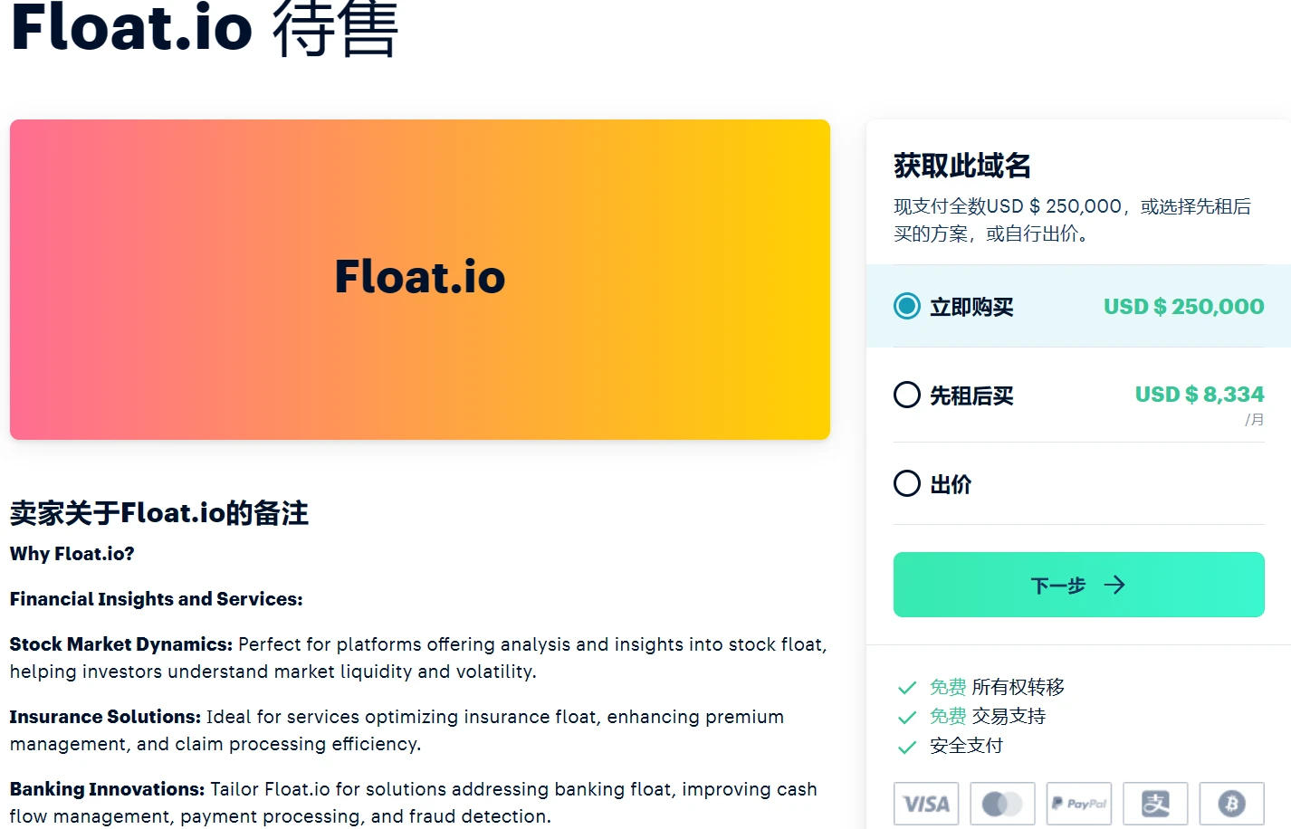Click the 获取此域名 heading

click(x=961, y=166)
